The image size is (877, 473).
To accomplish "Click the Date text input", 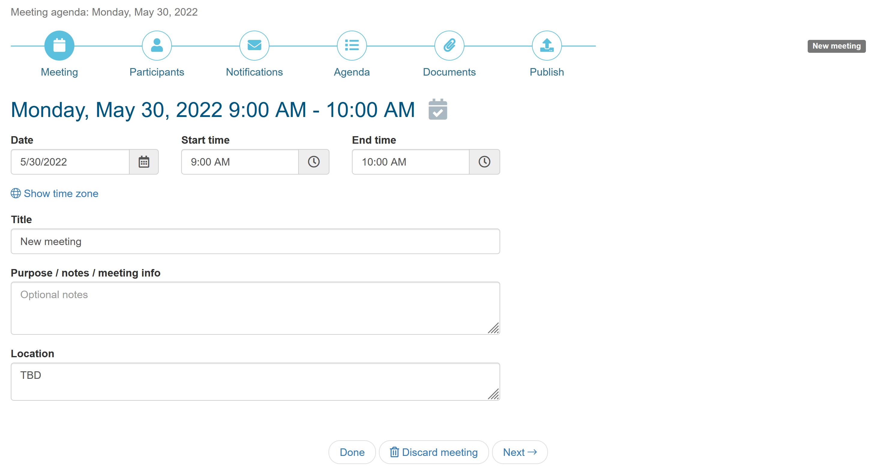I will 70,162.
